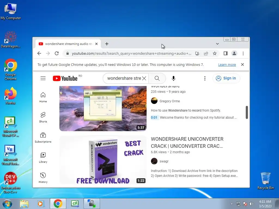Click the page vertical scrollbar thumb
The width and height of the screenshot is (279, 209).
[247, 112]
